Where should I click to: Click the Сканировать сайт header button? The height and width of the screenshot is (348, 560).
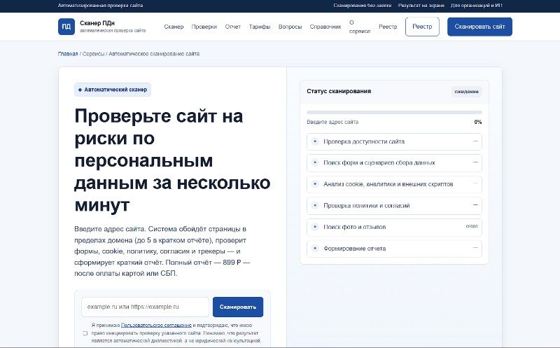pos(479,27)
